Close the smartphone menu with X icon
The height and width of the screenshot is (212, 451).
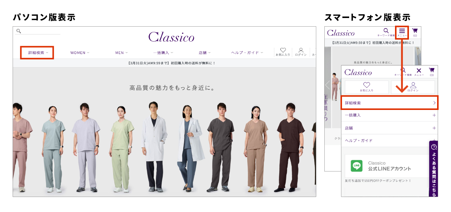[419, 71]
